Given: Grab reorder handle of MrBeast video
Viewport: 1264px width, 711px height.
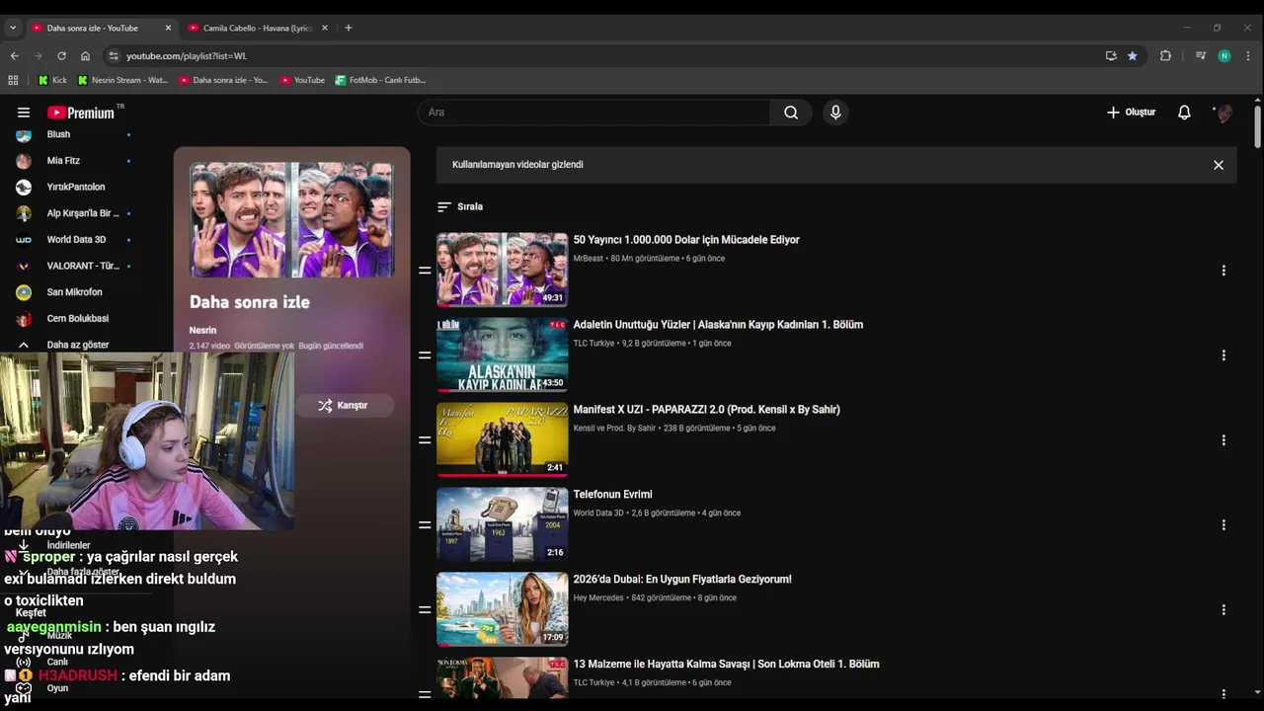Looking at the screenshot, I should [425, 271].
